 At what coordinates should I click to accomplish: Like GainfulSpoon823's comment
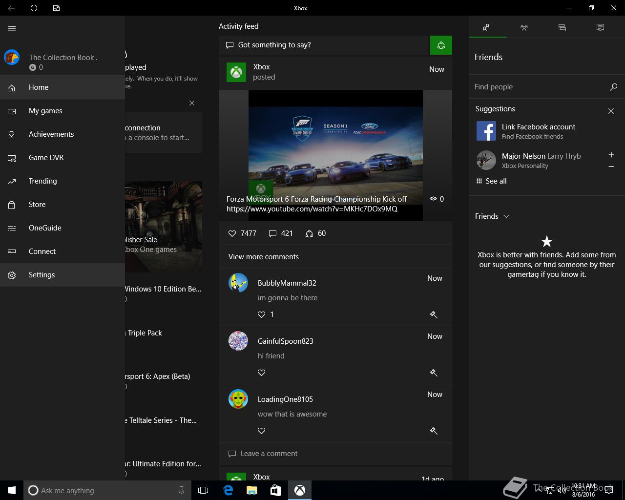pos(262,373)
